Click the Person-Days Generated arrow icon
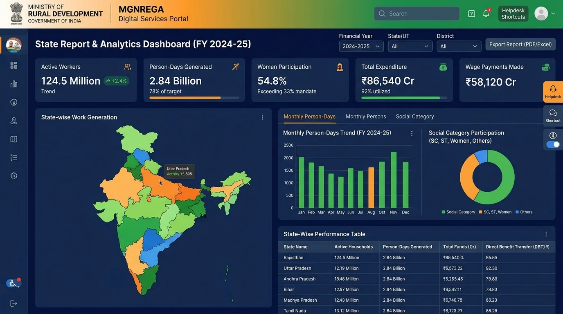563x314 pixels. point(235,67)
